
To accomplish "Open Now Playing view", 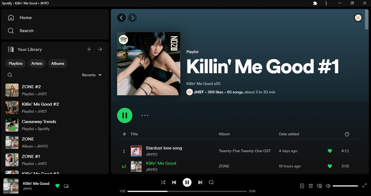I will [x=302, y=186].
